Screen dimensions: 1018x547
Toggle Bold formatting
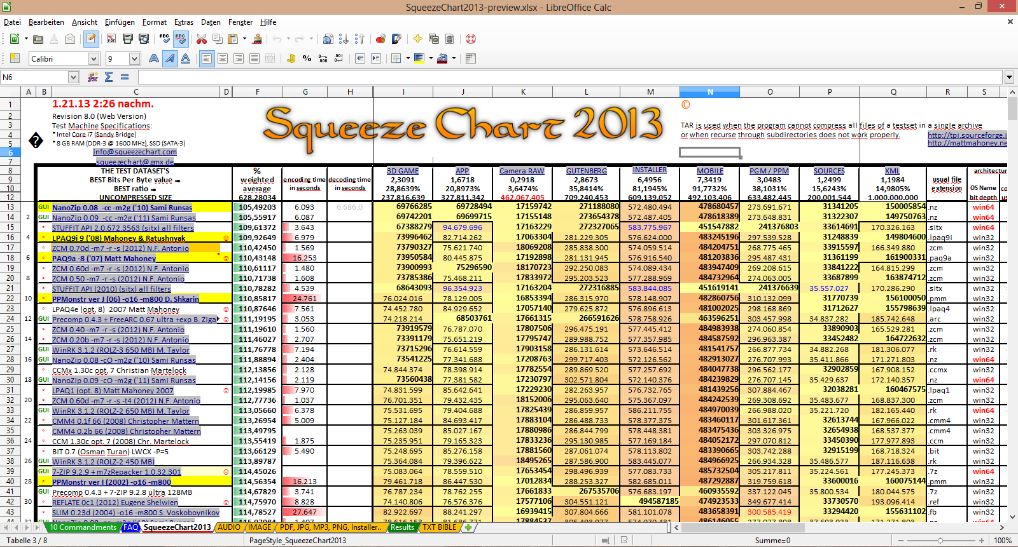tap(154, 58)
